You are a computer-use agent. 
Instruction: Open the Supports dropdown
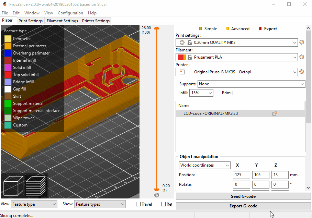pyautogui.click(x=250, y=84)
